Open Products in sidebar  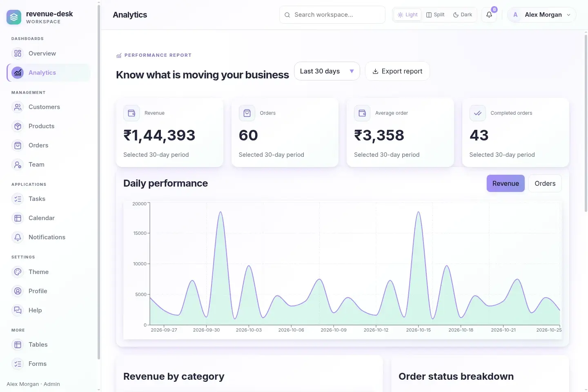click(x=49, y=126)
